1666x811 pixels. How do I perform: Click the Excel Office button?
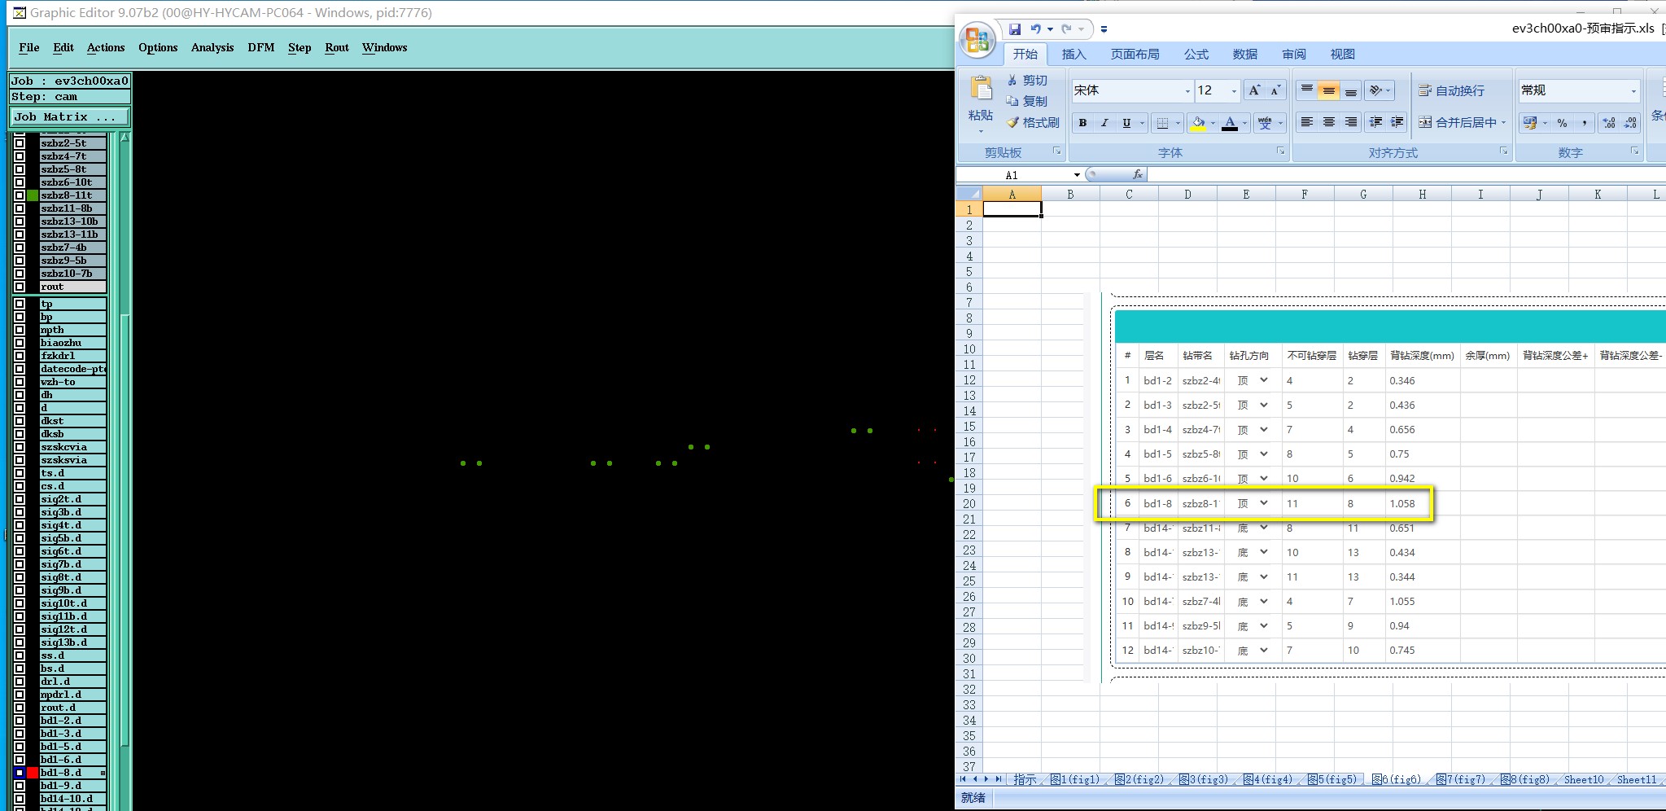(977, 40)
